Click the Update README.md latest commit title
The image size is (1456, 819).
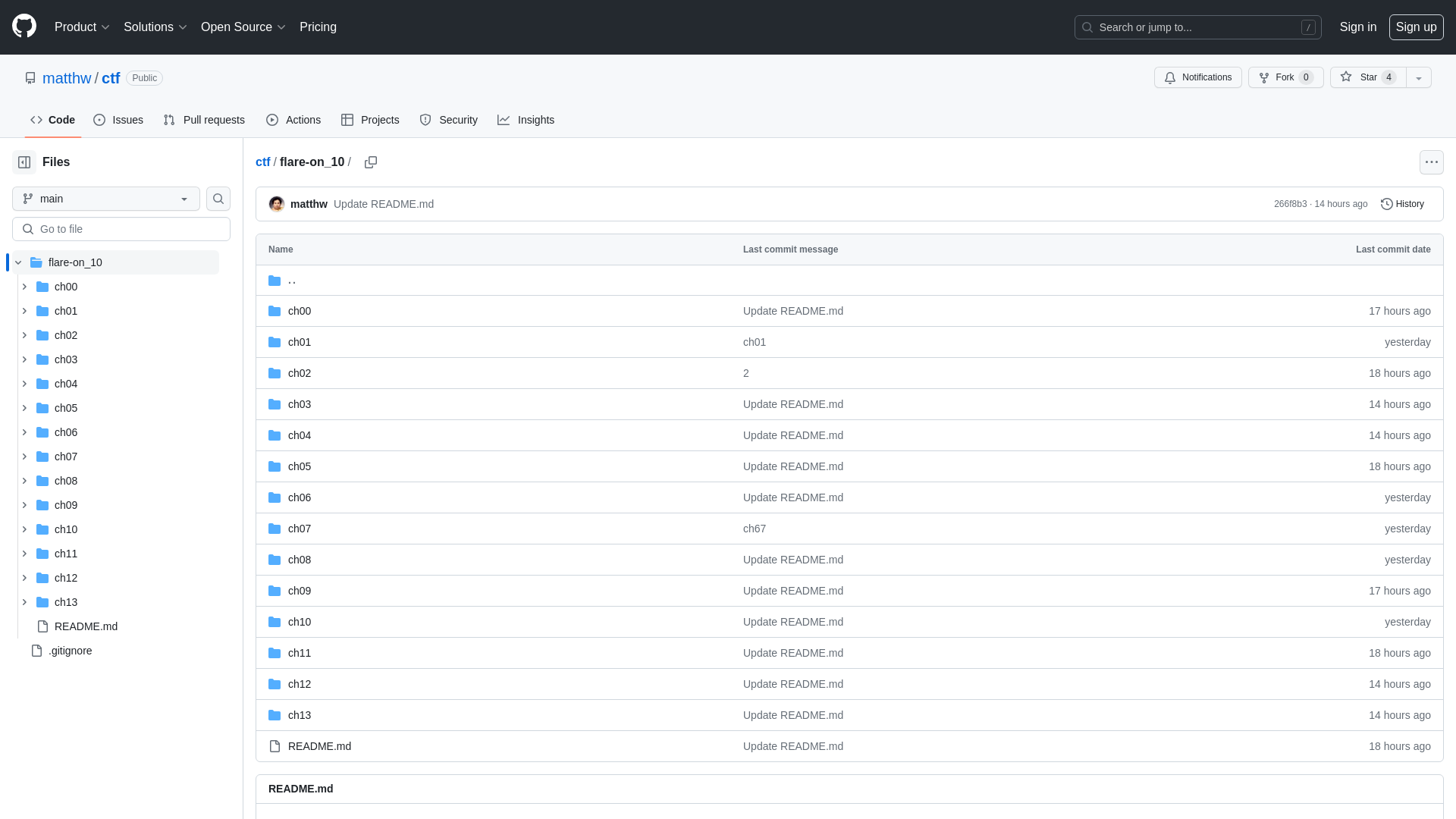click(x=384, y=204)
